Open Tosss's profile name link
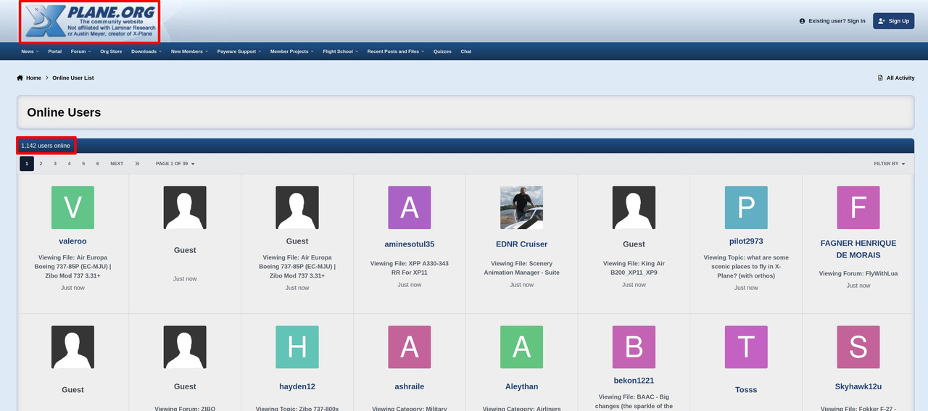Image resolution: width=928 pixels, height=411 pixels. click(746, 390)
